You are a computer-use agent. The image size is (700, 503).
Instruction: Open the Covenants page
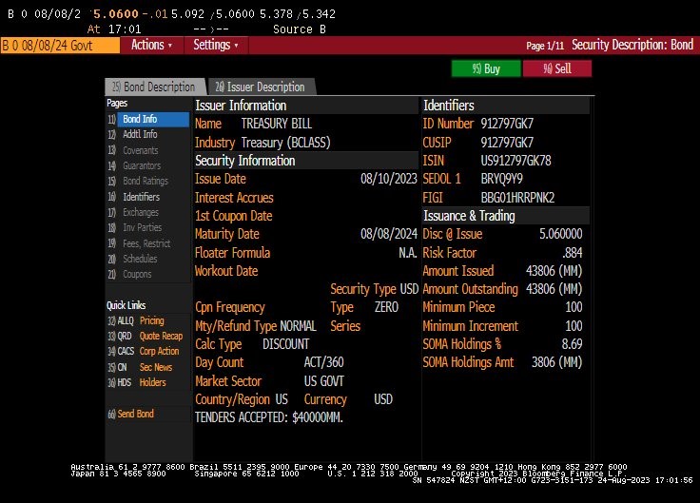coord(148,150)
